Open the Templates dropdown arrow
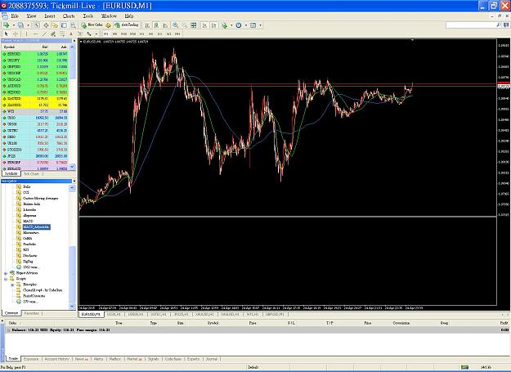 pos(260,25)
